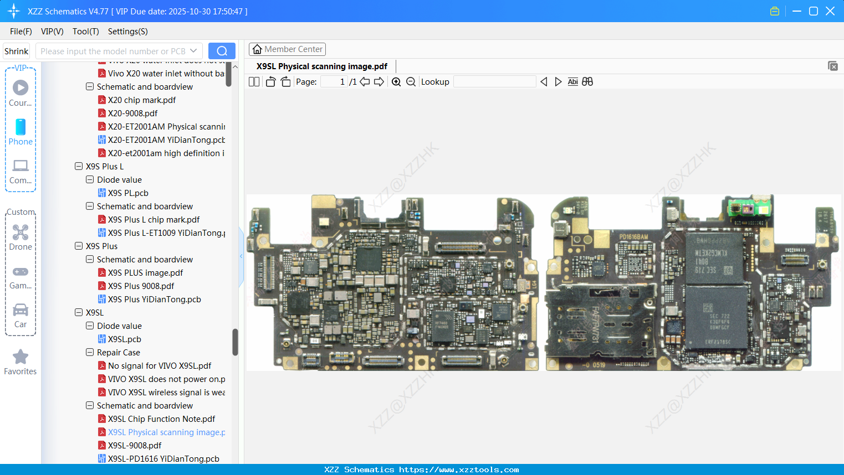The image size is (844, 475).
Task: Click the Shrink button
Action: (16, 50)
